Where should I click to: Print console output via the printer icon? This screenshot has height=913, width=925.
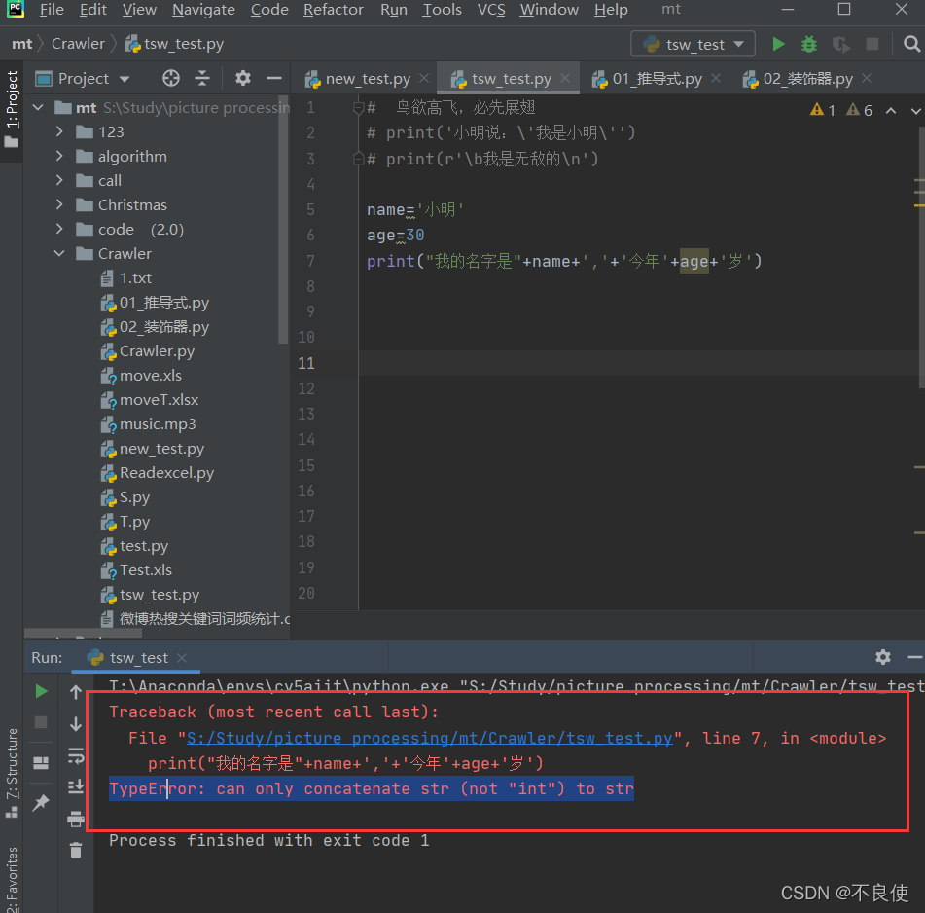point(76,819)
